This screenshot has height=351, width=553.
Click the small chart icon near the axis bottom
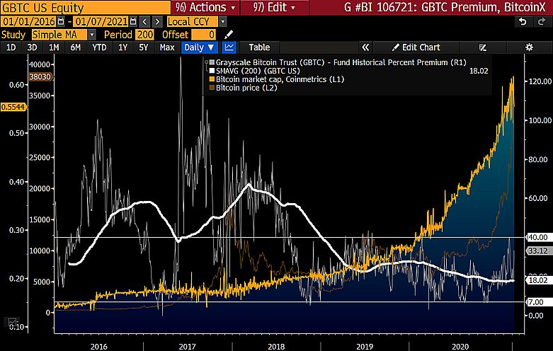click(12, 321)
